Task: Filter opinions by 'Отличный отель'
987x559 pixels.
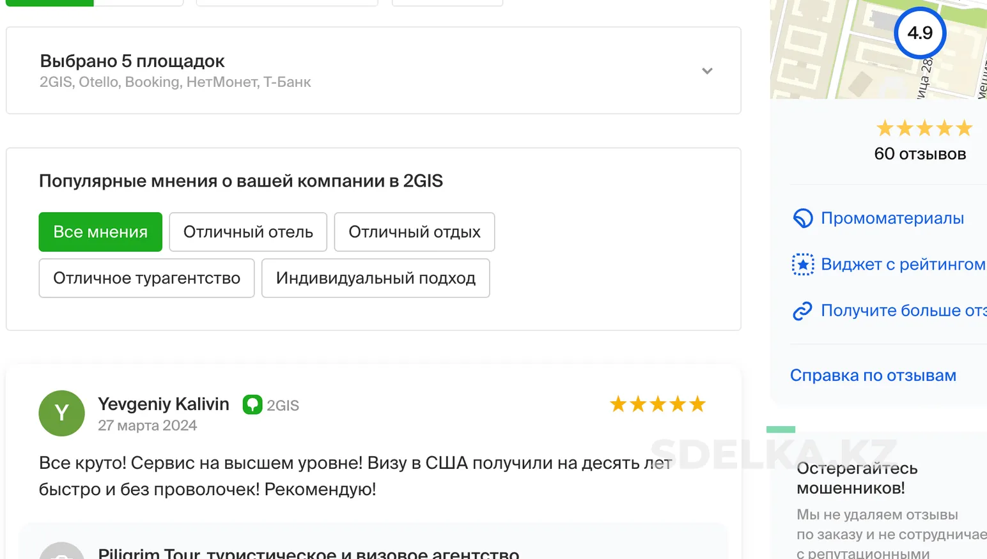Action: coord(248,232)
